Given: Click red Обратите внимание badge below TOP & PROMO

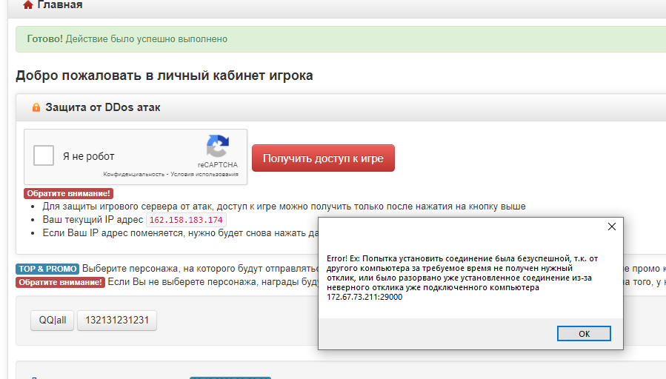Looking at the screenshot, I should (60, 282).
